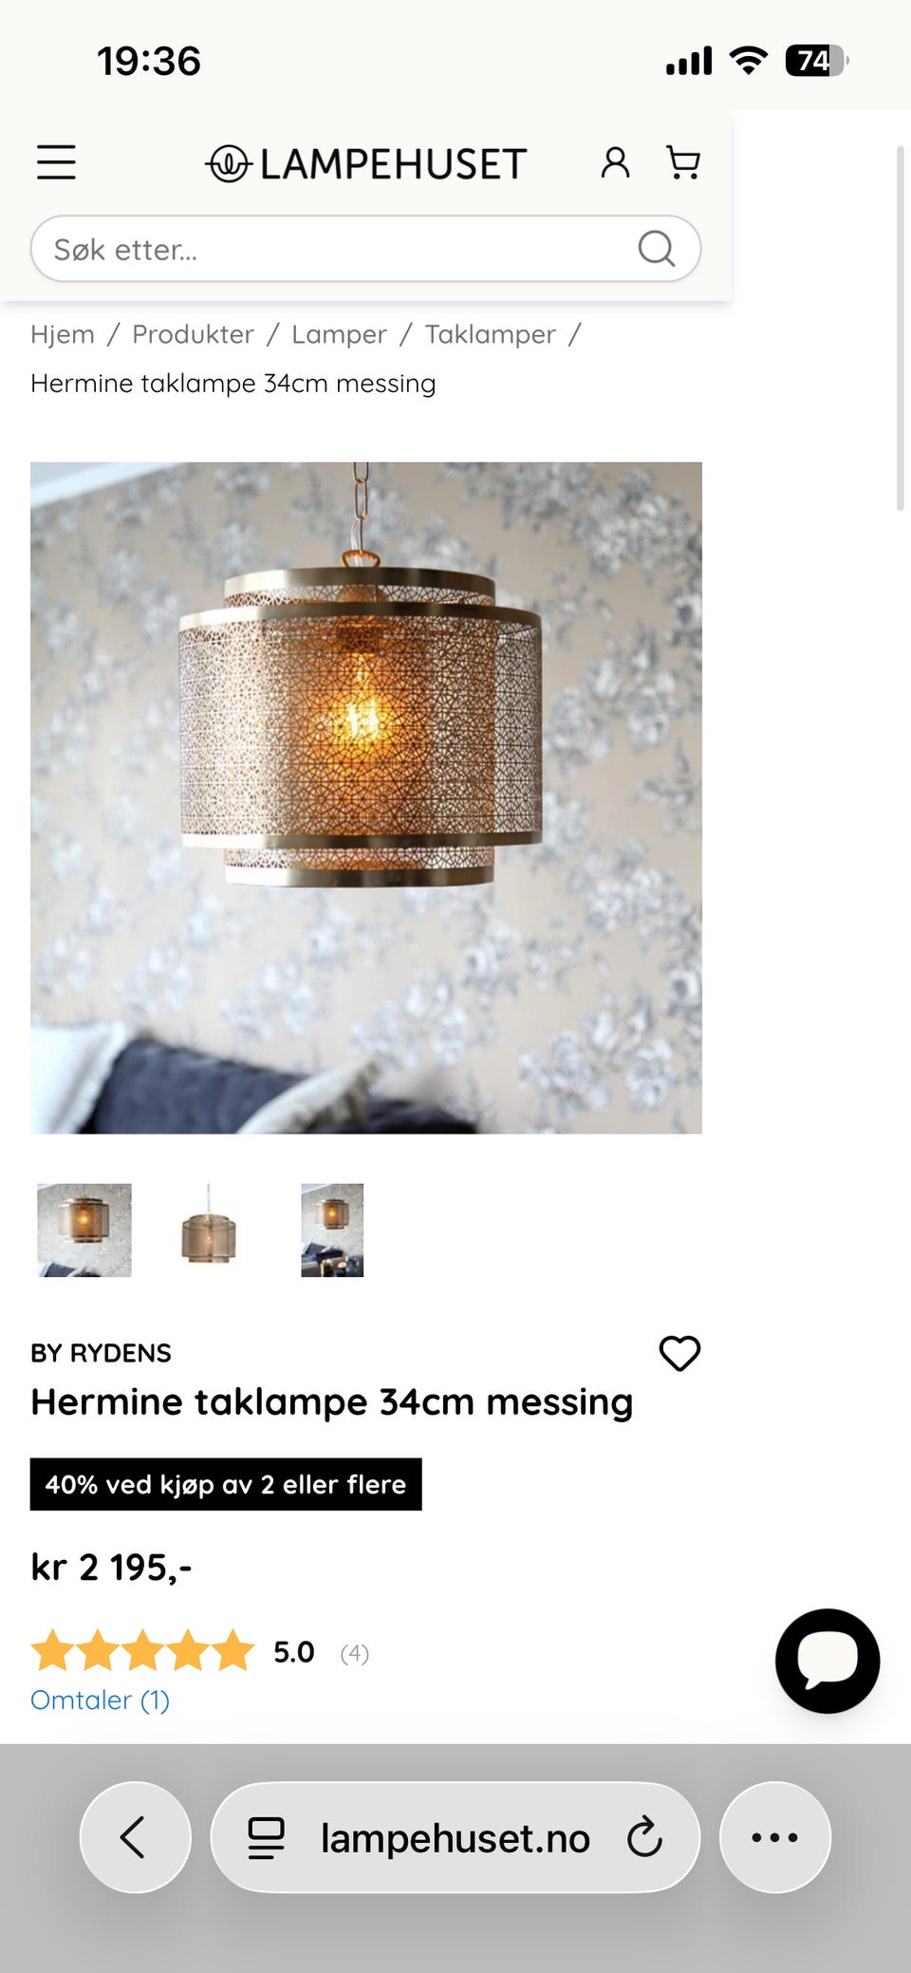Focus the 'Søk etter...' search field
Screen dimensions: 911x1973
tap(365, 249)
